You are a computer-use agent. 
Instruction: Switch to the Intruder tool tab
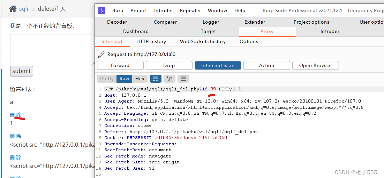click(330, 32)
